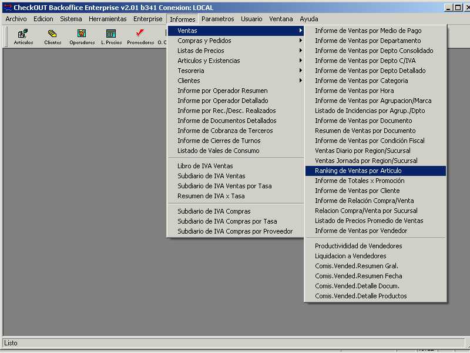Open the Ayuda menu
The image size is (470, 353).
point(309,19)
